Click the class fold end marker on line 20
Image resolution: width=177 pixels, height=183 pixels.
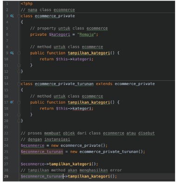click(x=19, y=121)
